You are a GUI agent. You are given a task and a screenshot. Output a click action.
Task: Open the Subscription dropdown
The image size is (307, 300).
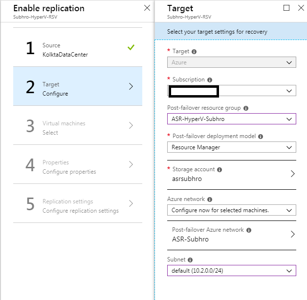pos(231,91)
